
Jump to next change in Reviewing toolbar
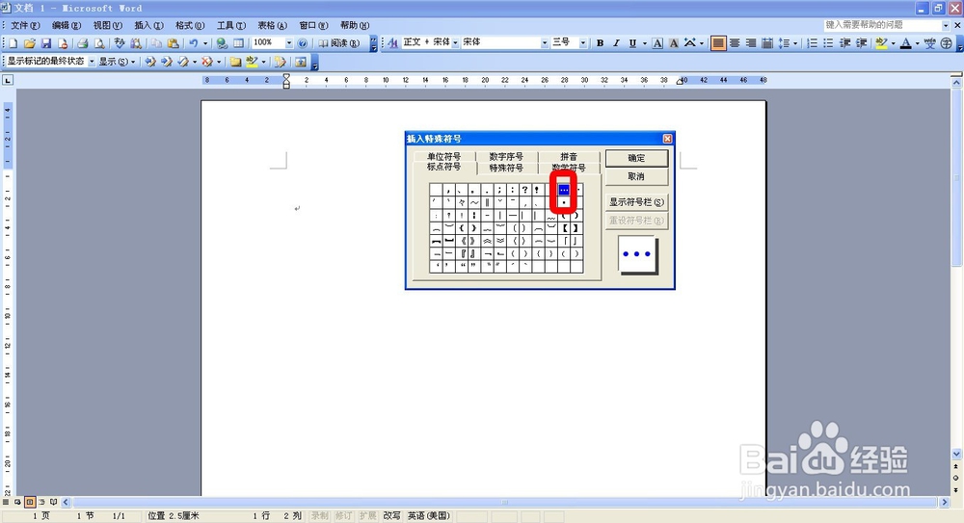click(167, 62)
